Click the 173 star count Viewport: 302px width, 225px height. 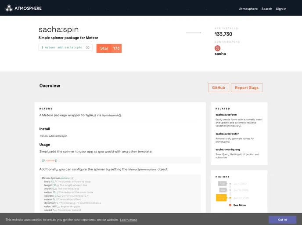coord(116,48)
